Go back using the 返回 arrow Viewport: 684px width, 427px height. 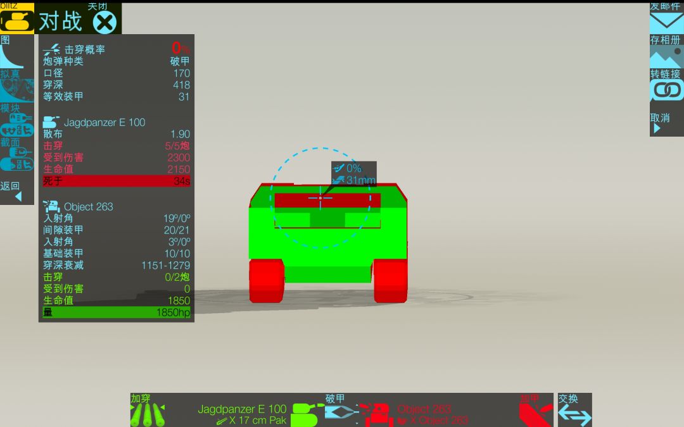[18, 197]
